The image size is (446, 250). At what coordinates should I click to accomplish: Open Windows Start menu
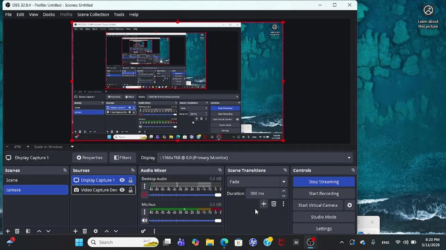tap(79, 242)
